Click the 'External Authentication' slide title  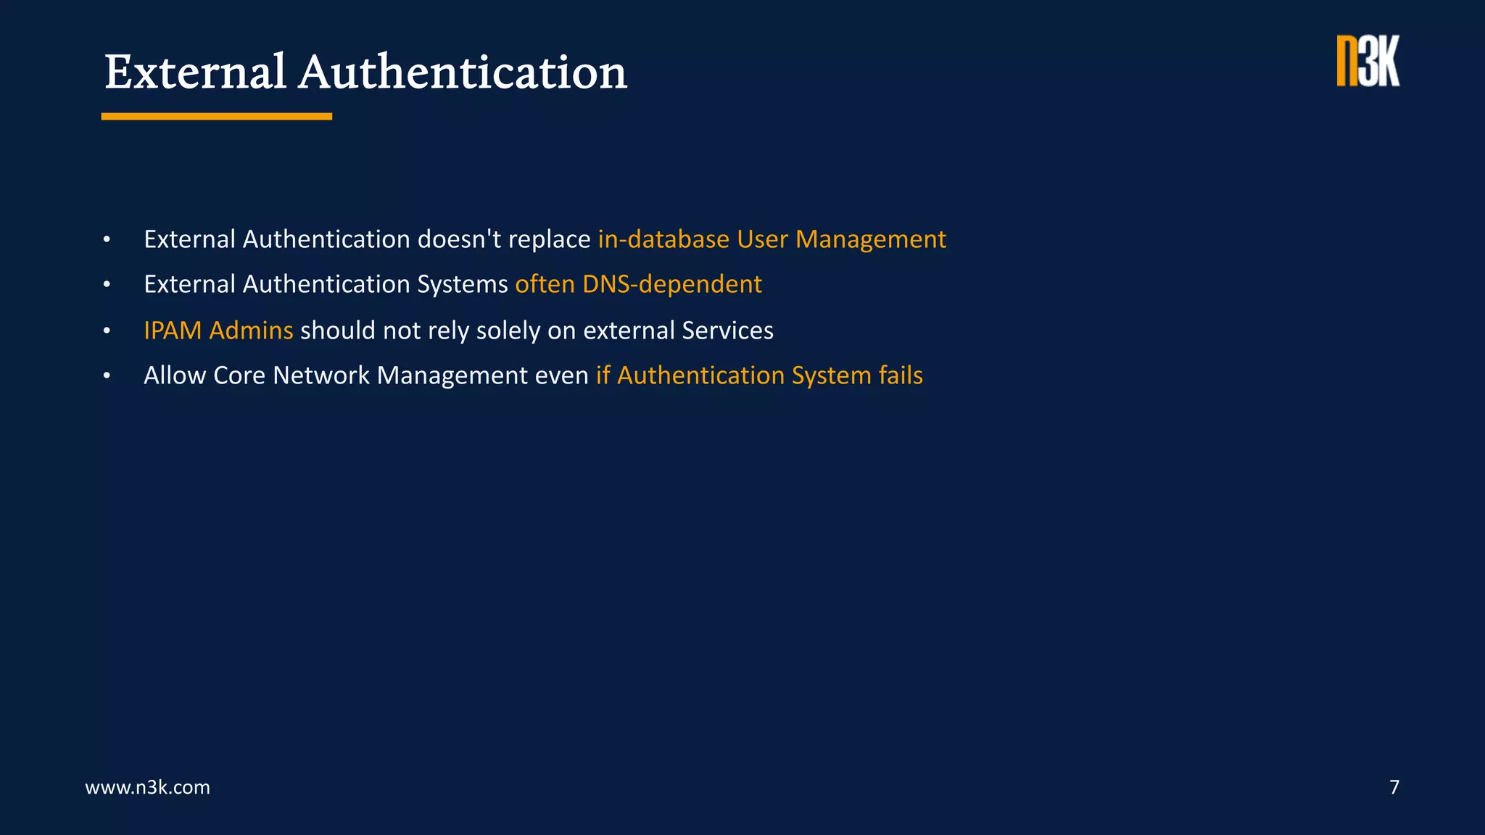[x=365, y=72]
